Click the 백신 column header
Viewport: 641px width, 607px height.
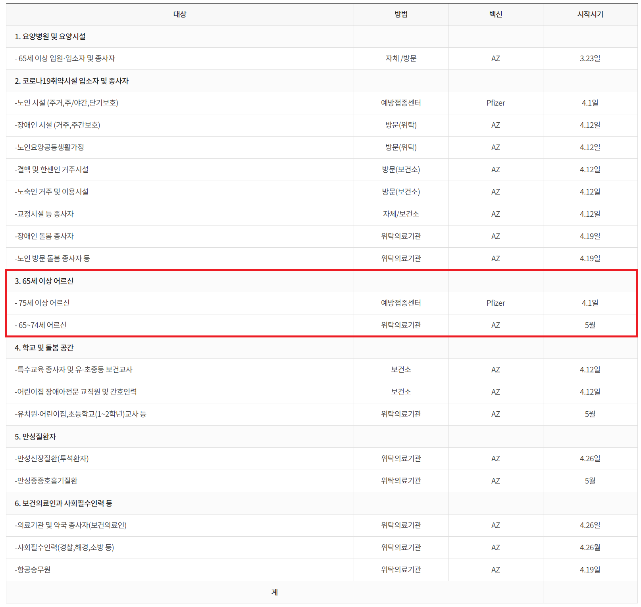[x=495, y=14]
